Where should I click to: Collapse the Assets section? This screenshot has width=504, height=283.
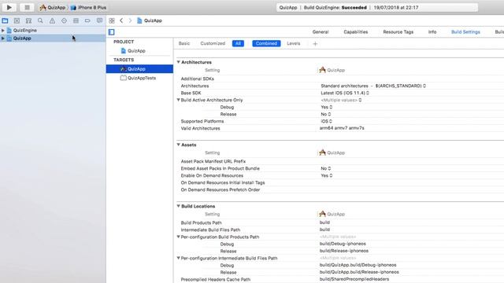[x=179, y=145]
